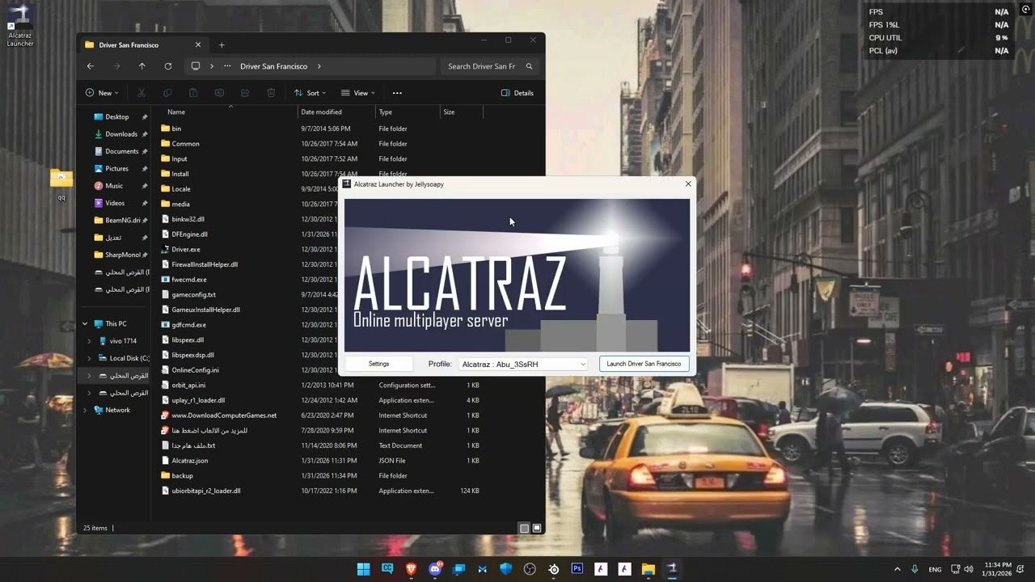The height and width of the screenshot is (582, 1035).
Task: Open the volume control in system tray
Action: pos(969,569)
